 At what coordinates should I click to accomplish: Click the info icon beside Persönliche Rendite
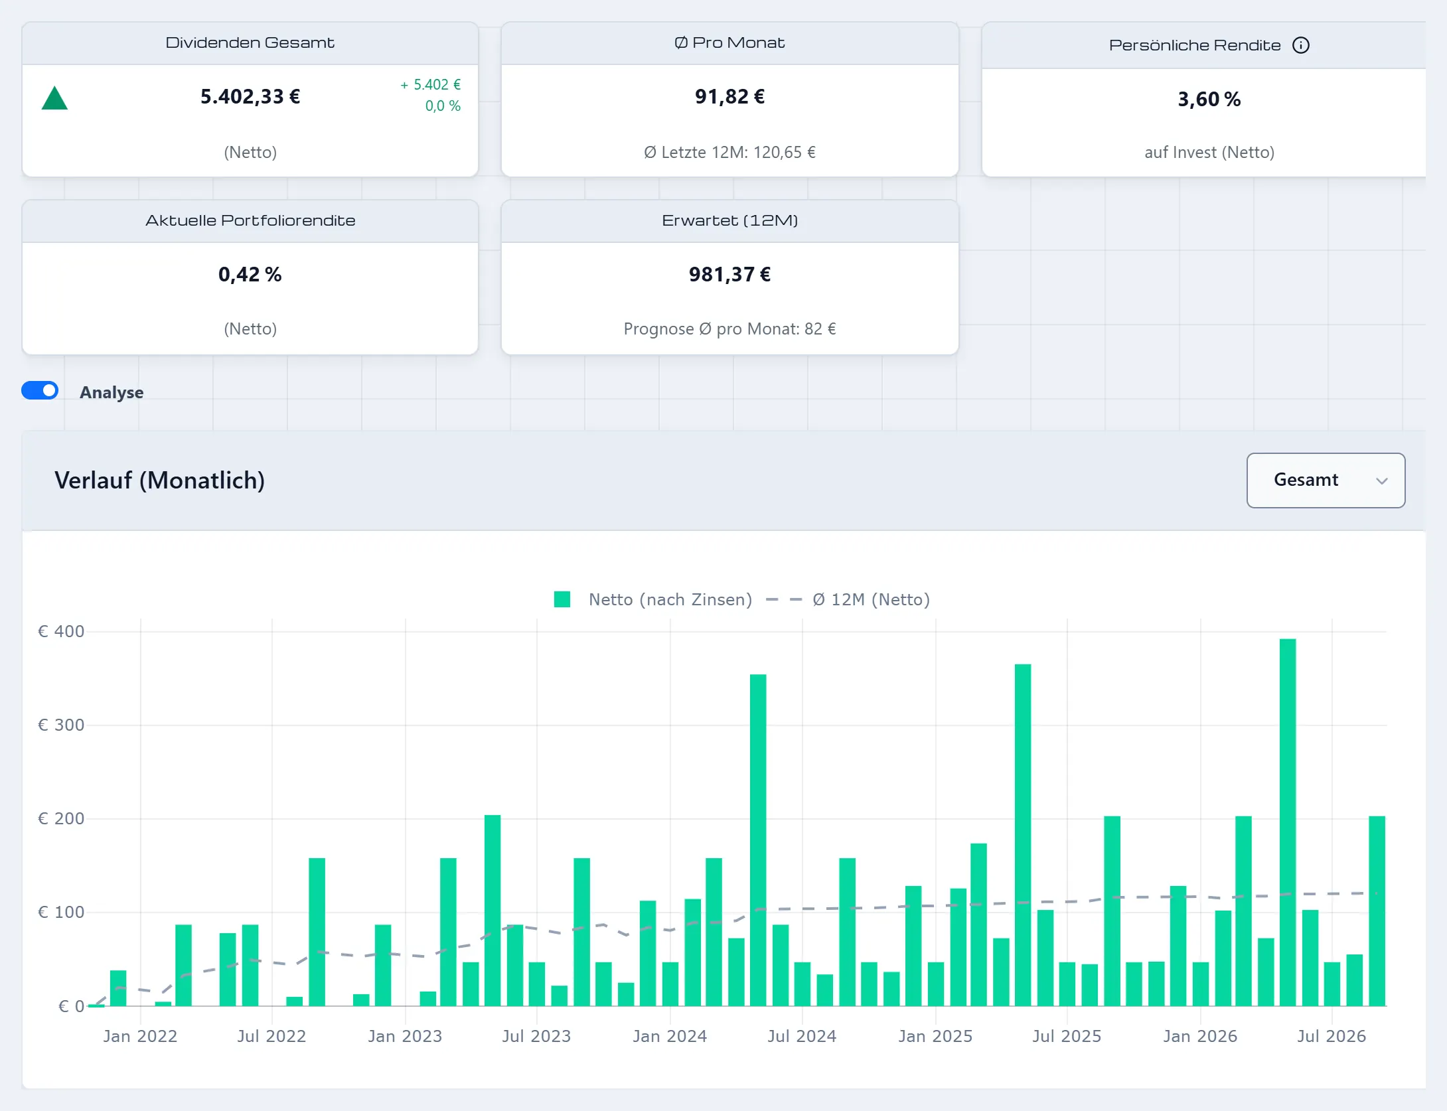click(1300, 45)
